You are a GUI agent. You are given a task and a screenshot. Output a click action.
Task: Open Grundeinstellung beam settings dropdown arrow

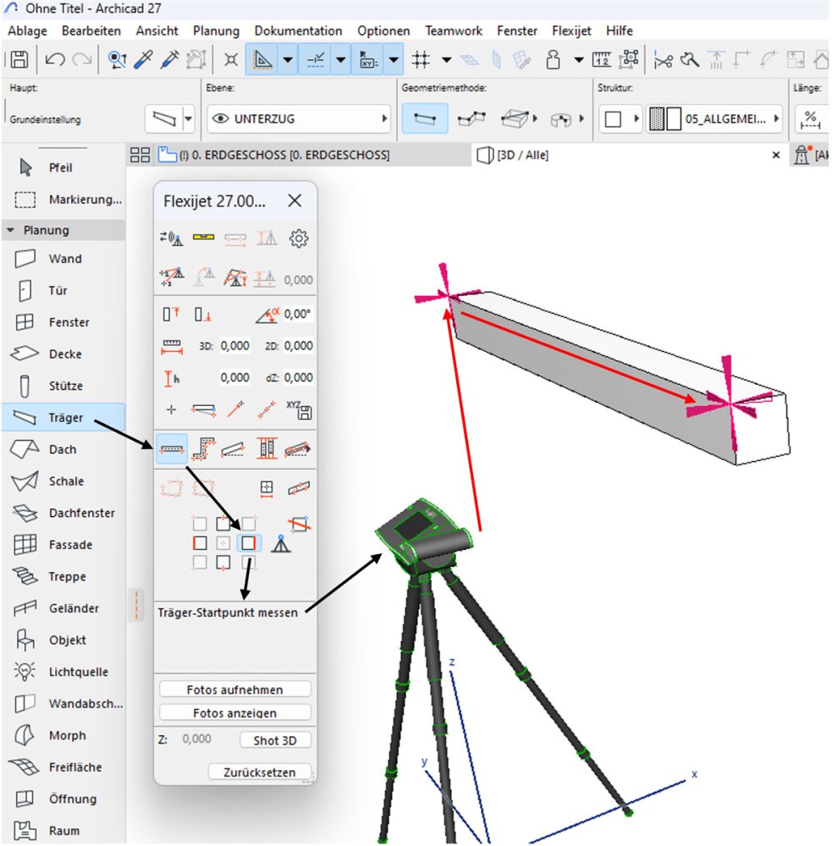pos(188,118)
